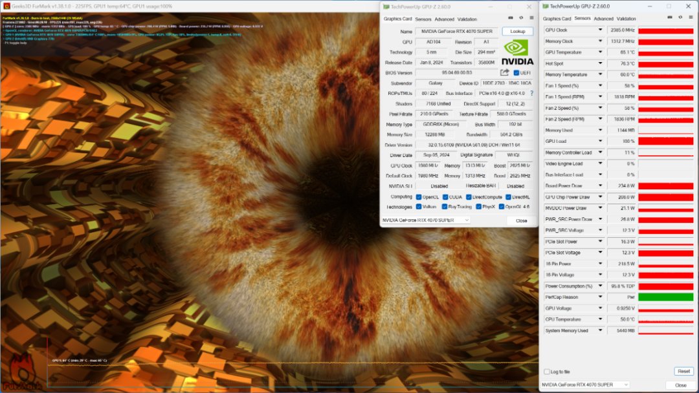Switch to Advanced tab in right GPU-Z window
Viewport: 699px width, 393px height.
click(x=604, y=19)
